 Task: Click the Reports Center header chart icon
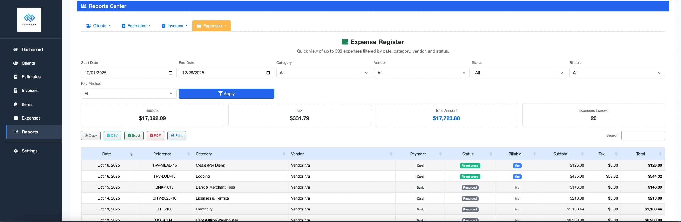84,6
